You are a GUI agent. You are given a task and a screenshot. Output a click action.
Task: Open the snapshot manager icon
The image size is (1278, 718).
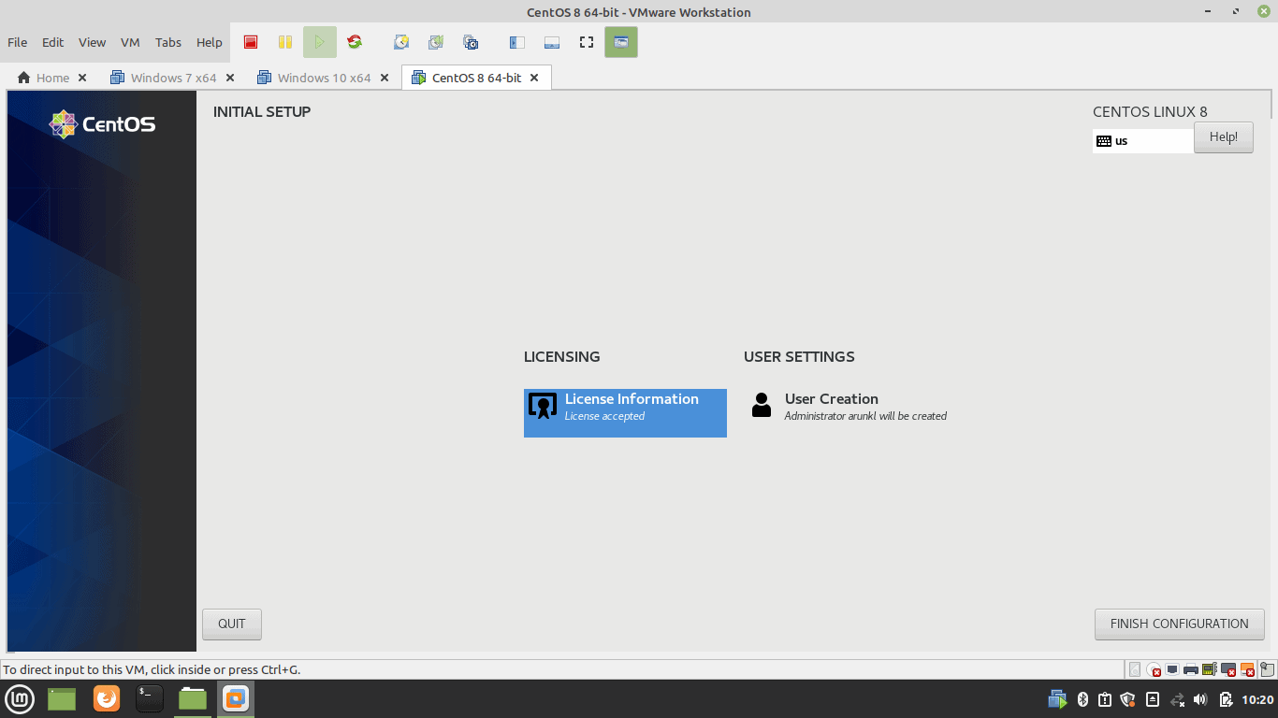(x=471, y=42)
